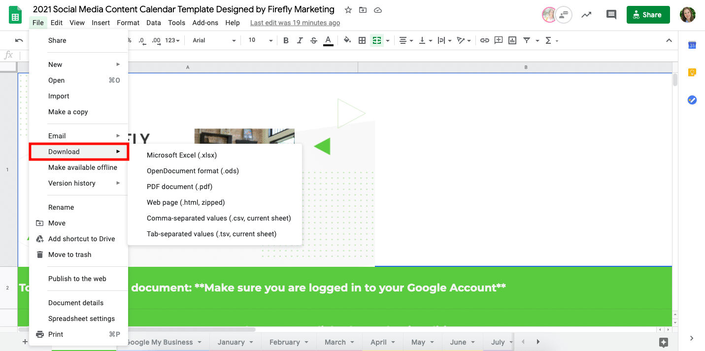Open 'Last edit was 19 minutes ago' link
Viewport: 705px width, 351px height.
coord(295,23)
